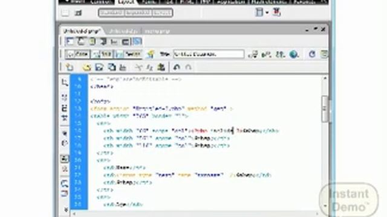Show more coding toolbar buttons
This screenshot has height=217, width=387.
66,209
